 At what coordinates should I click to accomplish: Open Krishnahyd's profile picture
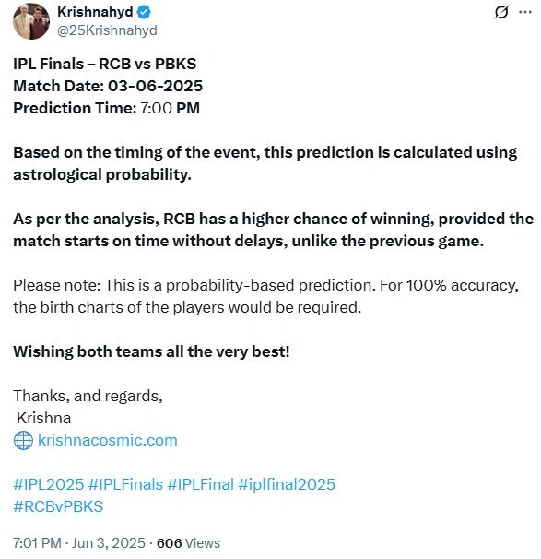[x=31, y=21]
